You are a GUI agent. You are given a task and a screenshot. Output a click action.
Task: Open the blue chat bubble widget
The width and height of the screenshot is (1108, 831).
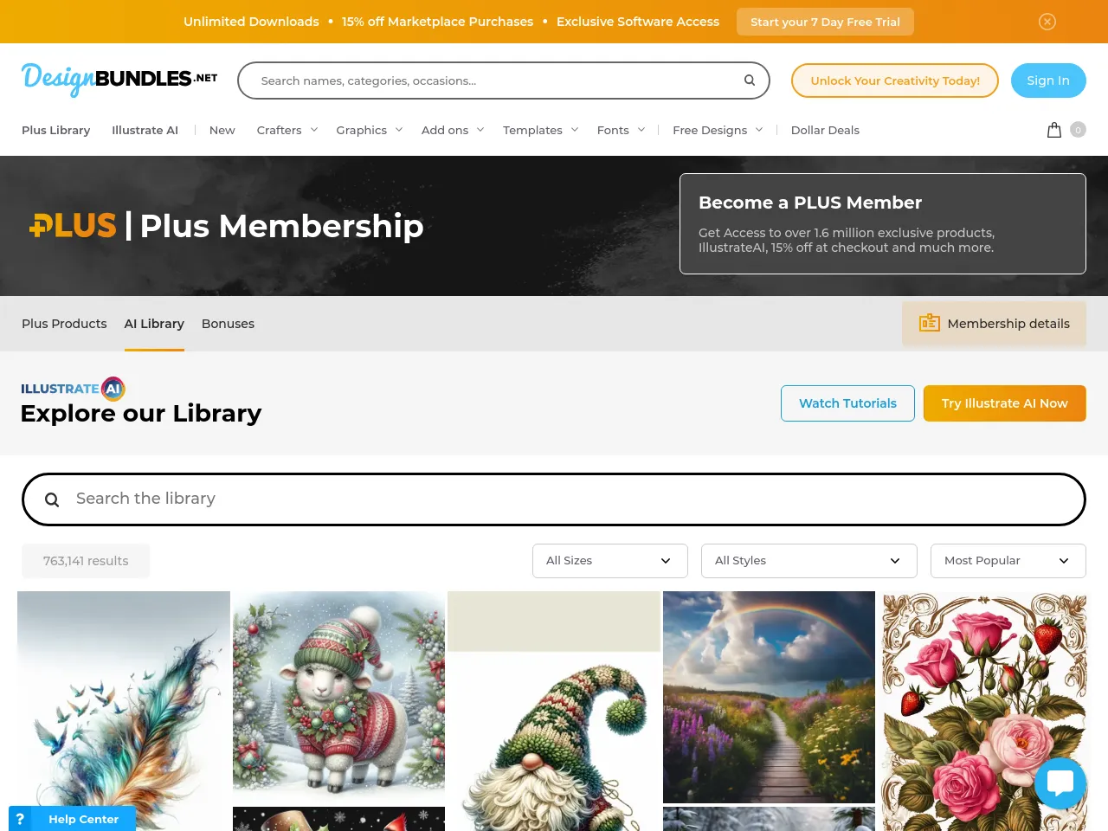point(1060,783)
